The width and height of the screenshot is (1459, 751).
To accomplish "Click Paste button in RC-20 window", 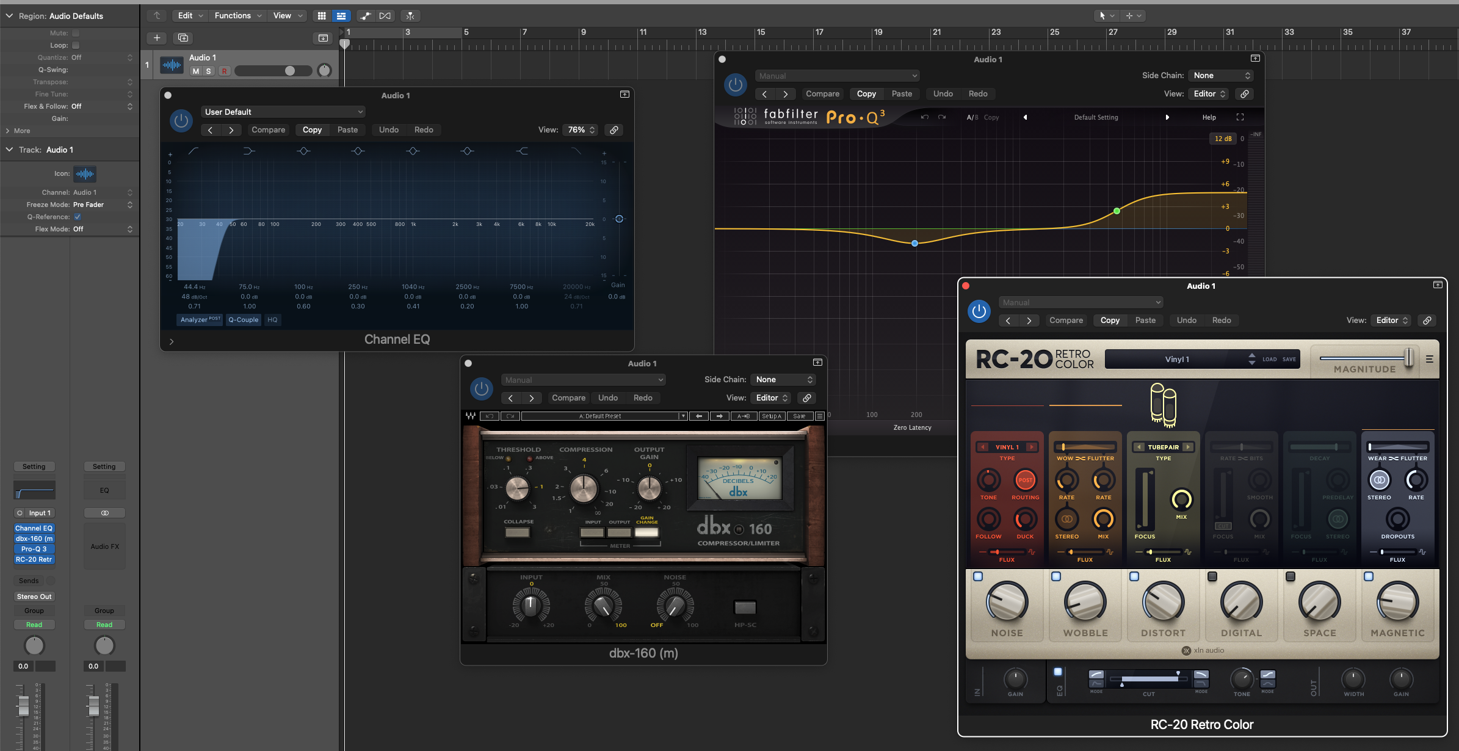I will coord(1145,321).
